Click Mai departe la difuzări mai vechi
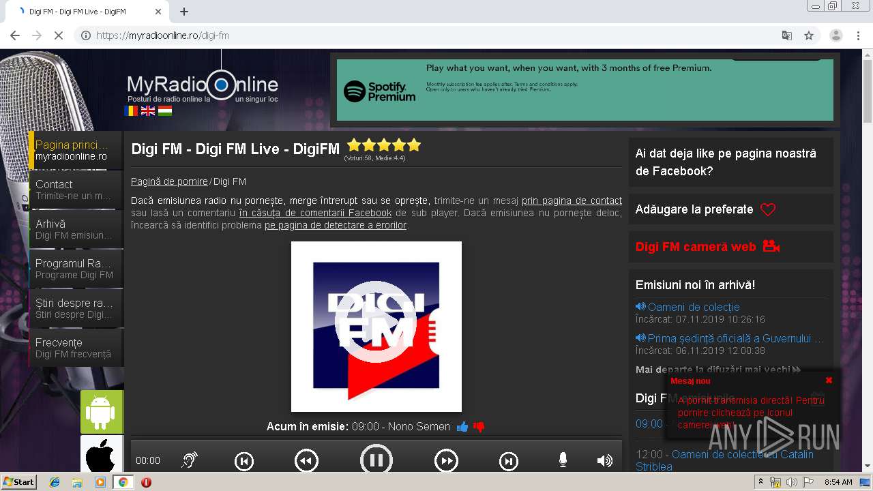This screenshot has height=491, width=873. pyautogui.click(x=717, y=370)
